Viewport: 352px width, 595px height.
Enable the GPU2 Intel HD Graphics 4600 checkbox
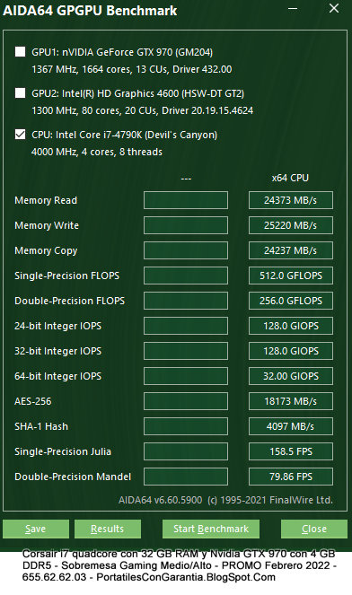(20, 93)
